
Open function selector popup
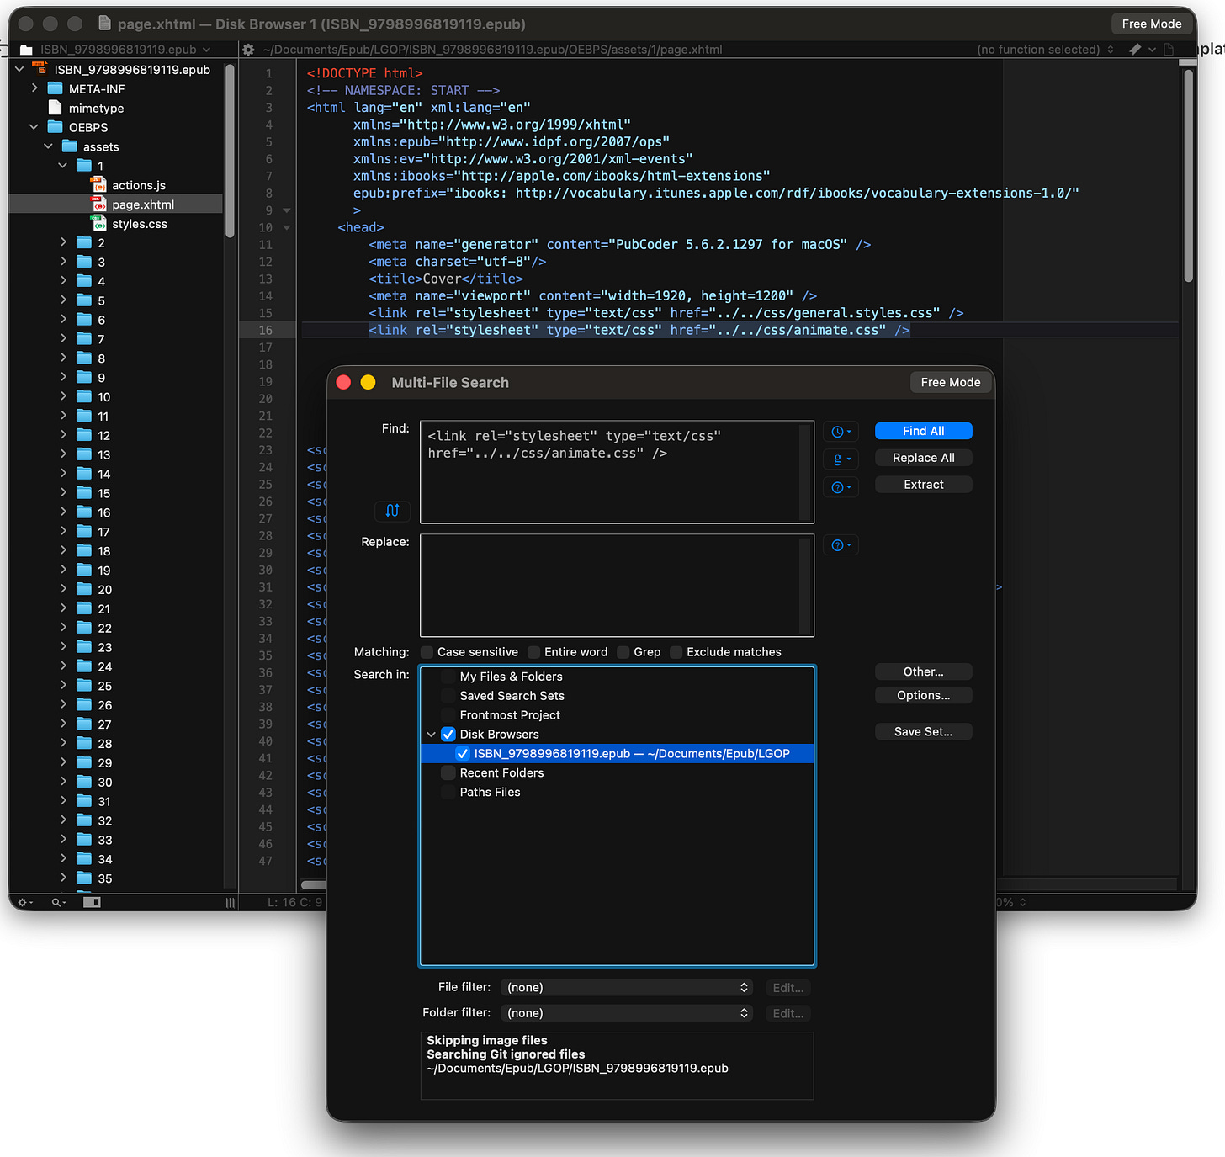1046,50
